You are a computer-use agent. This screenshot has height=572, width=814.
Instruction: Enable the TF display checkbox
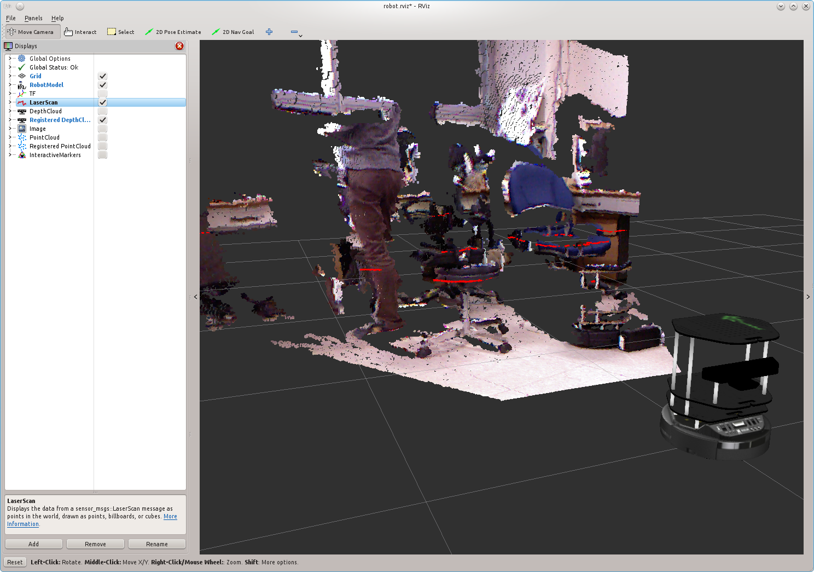coord(102,94)
